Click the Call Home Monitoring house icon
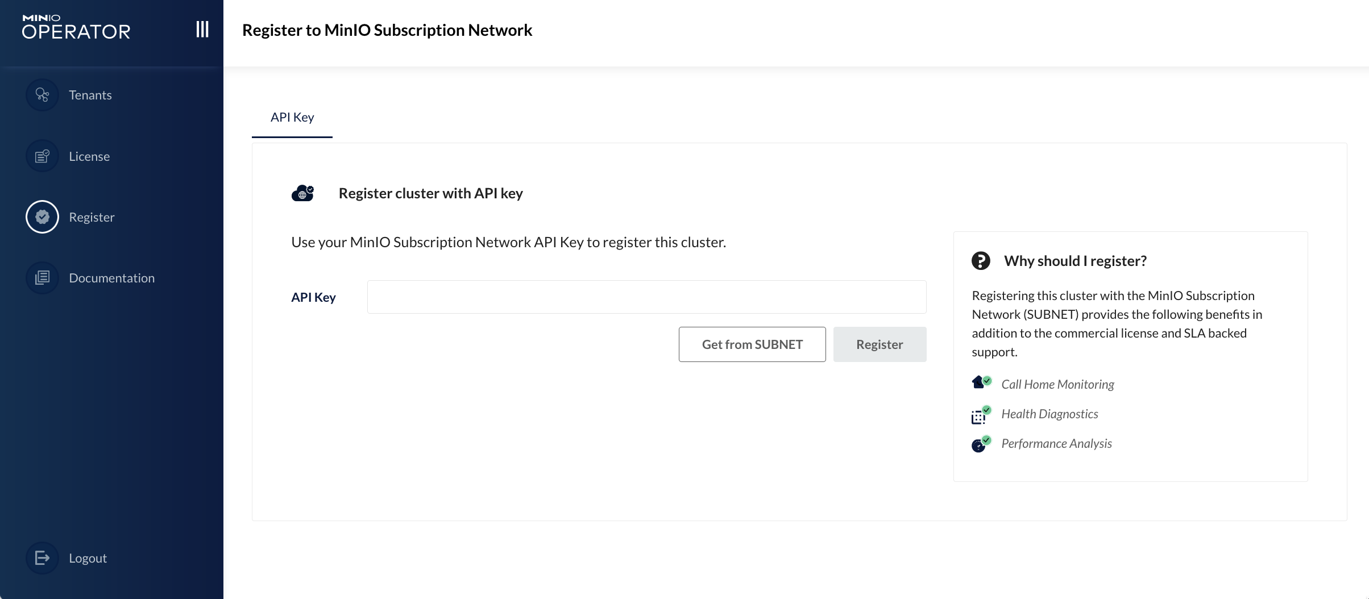This screenshot has height=599, width=1369. 981,382
